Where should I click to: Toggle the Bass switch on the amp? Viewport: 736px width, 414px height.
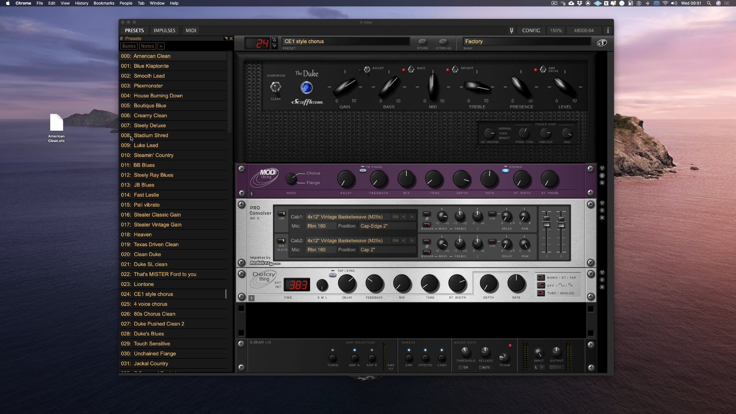[411, 69]
